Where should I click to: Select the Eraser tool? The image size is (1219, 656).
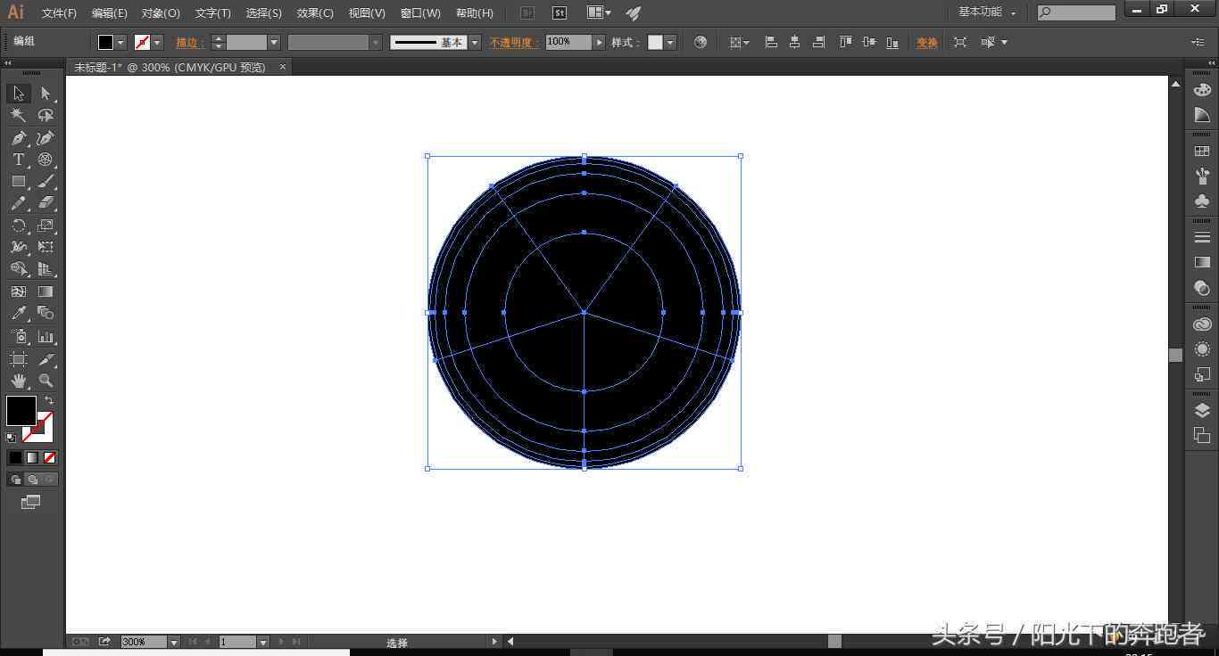(x=46, y=203)
